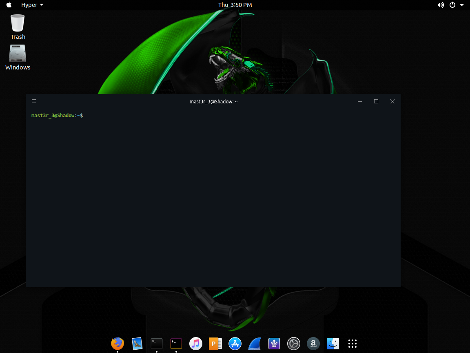Expand the system menu arrow
The width and height of the screenshot is (470, 353).
point(462,5)
